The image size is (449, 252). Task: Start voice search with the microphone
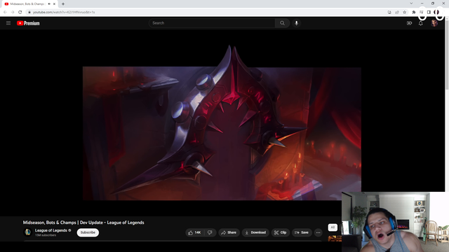296,23
